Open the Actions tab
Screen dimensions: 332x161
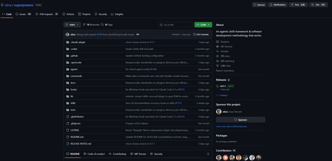coord(68,14)
